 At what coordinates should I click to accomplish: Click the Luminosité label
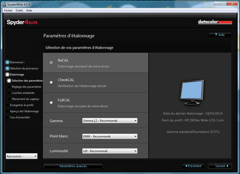[x=59, y=151]
